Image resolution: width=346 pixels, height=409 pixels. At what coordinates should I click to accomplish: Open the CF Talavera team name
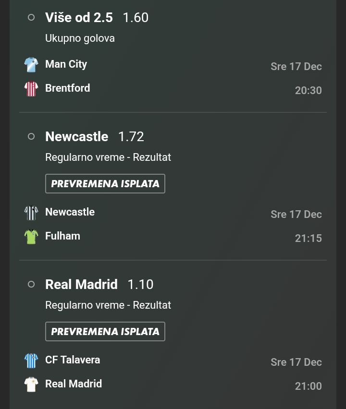(73, 360)
